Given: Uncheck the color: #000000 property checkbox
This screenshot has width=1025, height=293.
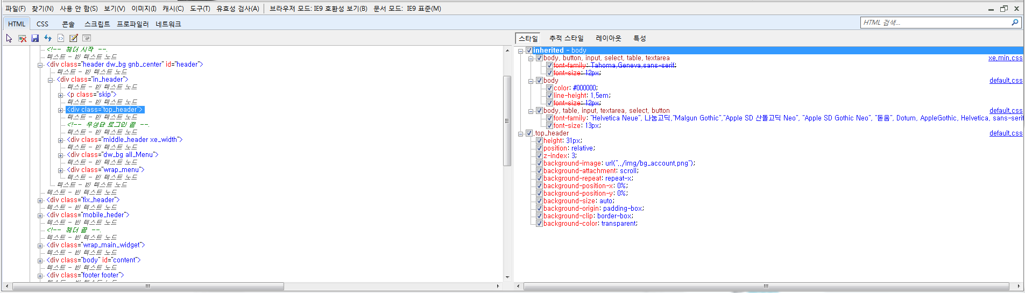Looking at the screenshot, I should [x=549, y=88].
